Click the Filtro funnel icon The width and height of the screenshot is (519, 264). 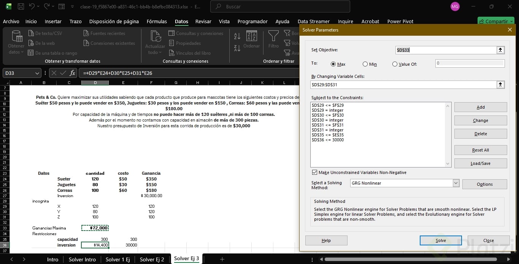pos(273,37)
